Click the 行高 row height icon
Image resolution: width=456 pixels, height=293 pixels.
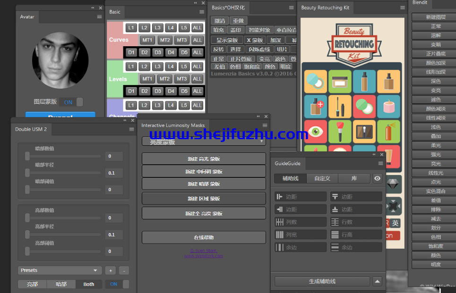click(335, 234)
